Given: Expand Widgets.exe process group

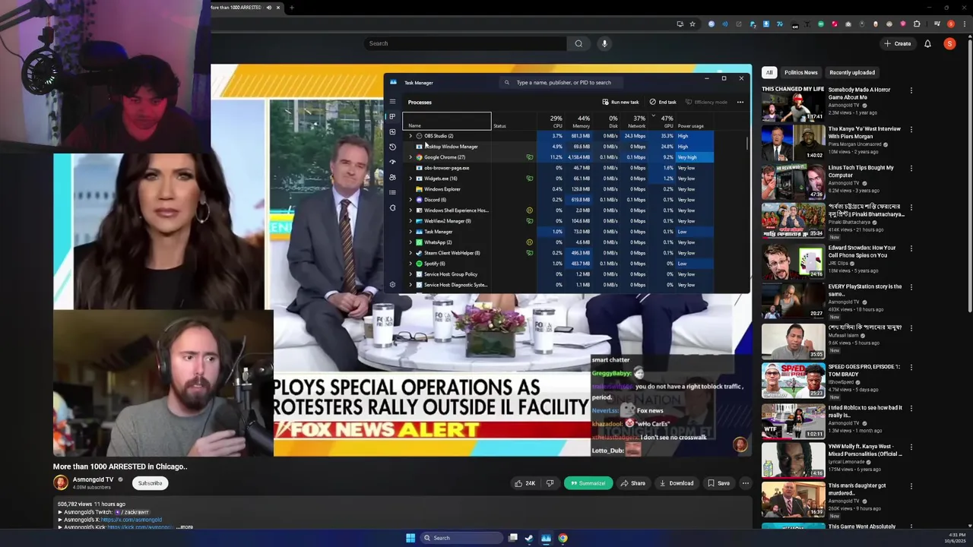Looking at the screenshot, I should (410, 179).
